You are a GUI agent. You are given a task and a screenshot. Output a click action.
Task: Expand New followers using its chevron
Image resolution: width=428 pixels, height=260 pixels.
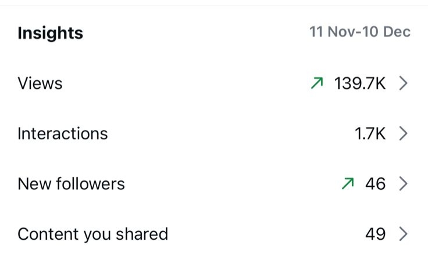coord(404,184)
